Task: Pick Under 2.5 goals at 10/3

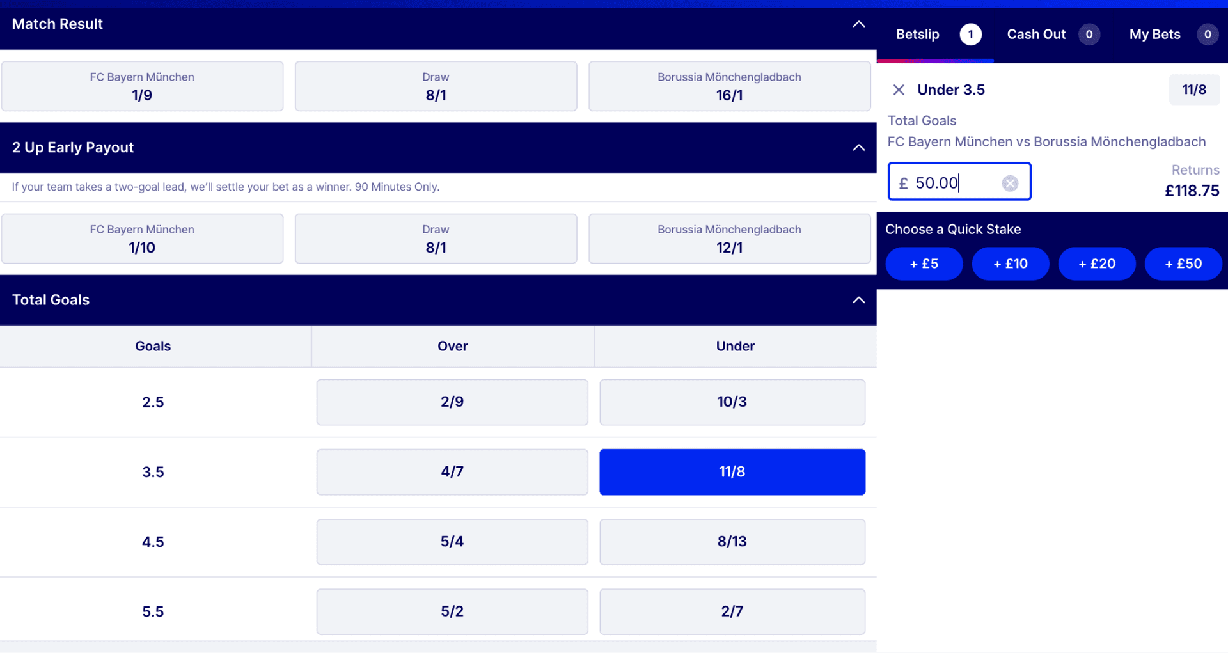Action: coord(732,402)
